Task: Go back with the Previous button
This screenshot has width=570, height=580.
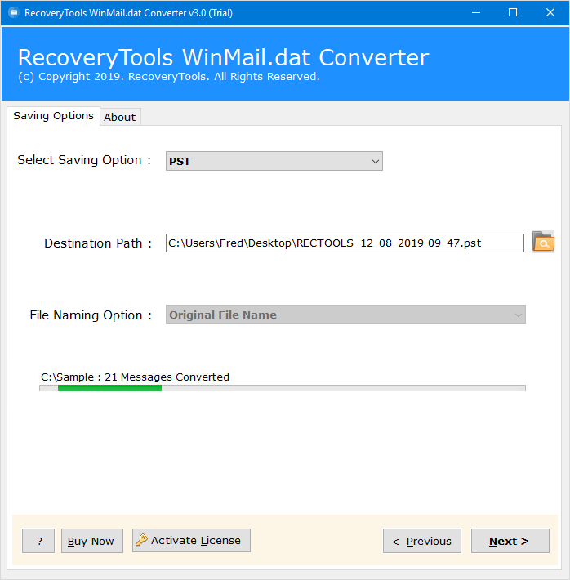Action: tap(422, 541)
